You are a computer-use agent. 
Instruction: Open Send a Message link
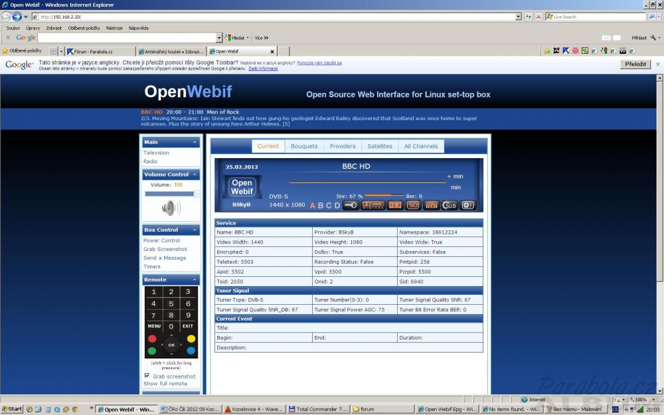165,258
